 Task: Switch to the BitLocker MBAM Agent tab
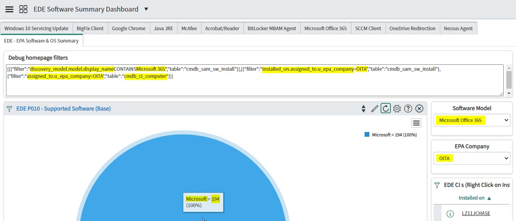tap(272, 28)
